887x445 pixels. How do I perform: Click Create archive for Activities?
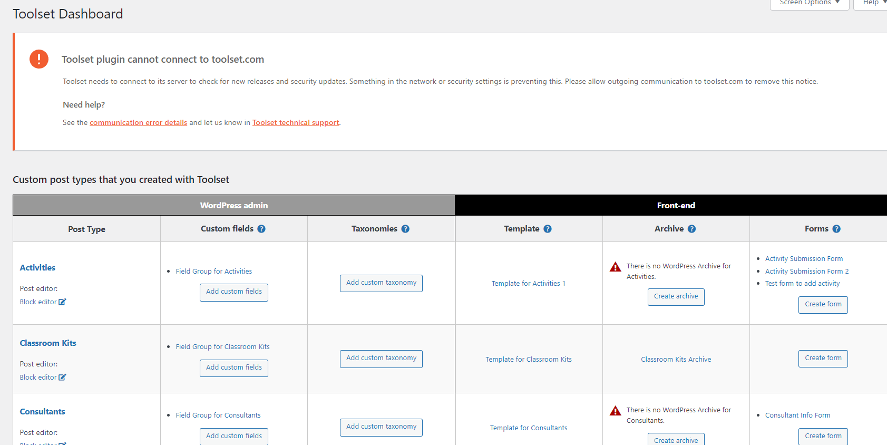click(676, 297)
